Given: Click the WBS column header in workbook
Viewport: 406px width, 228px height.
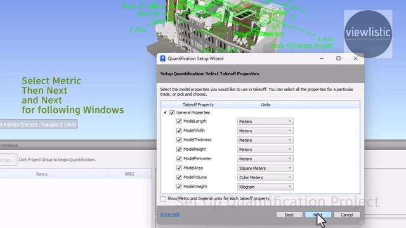Looking at the screenshot, I should [x=129, y=174].
